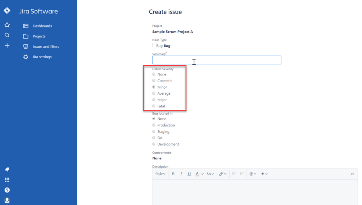Toggle bold formatting in description toolbar
362x205 pixels.
173,174
